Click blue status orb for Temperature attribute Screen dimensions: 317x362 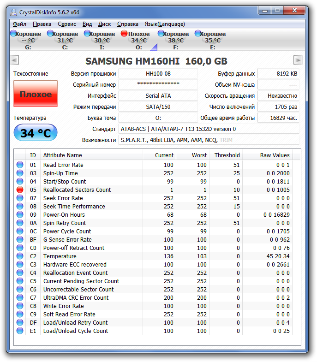(20, 256)
